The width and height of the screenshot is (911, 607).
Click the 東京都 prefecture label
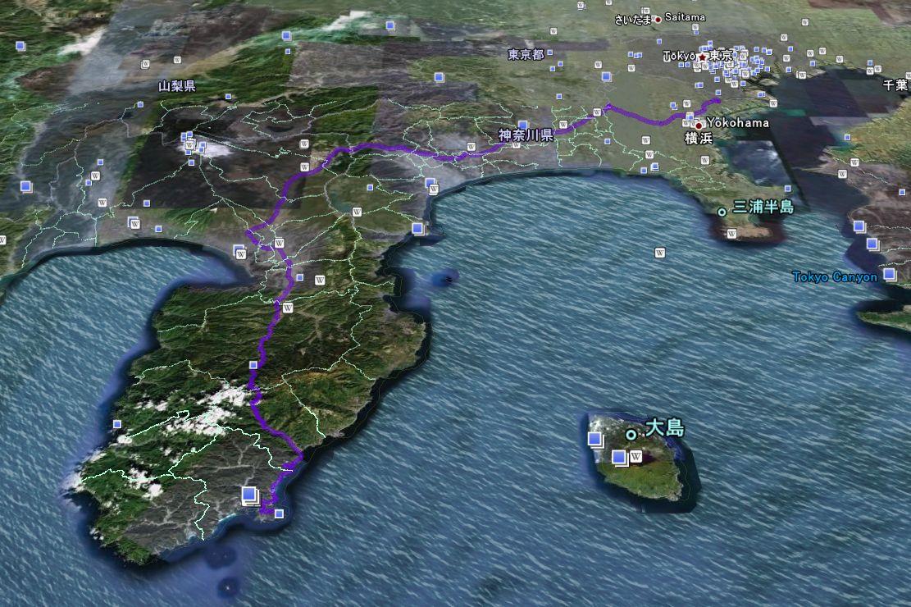526,55
